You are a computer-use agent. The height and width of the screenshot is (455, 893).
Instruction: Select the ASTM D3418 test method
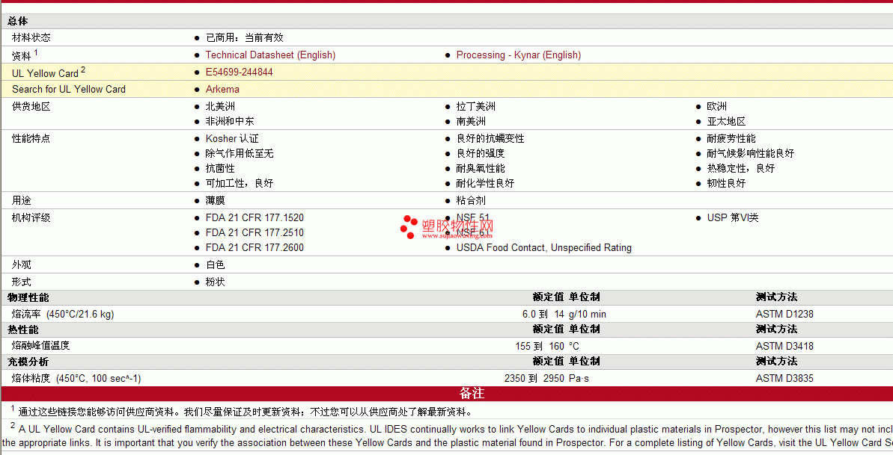pos(784,346)
